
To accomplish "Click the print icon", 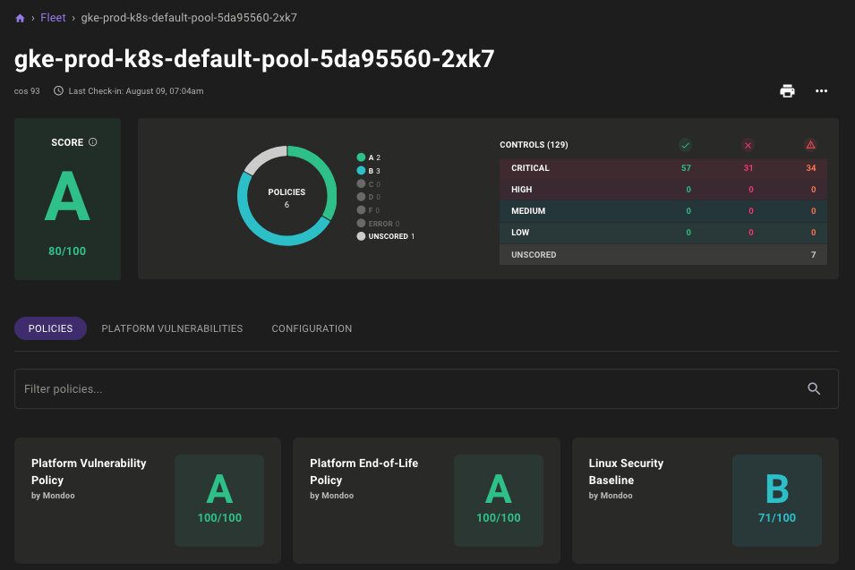I will click(x=787, y=90).
